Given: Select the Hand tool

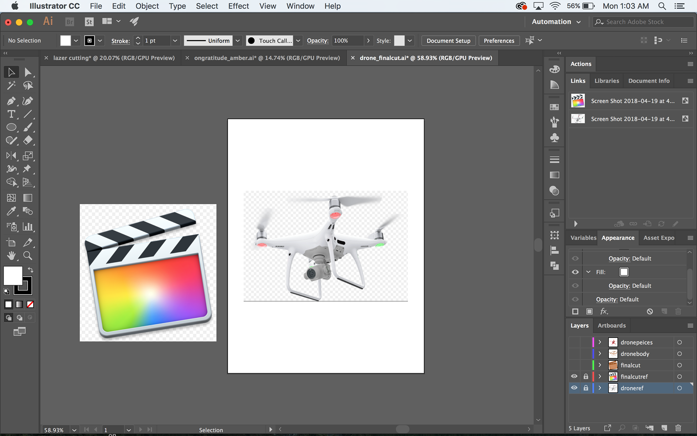Looking at the screenshot, I should click(x=11, y=256).
